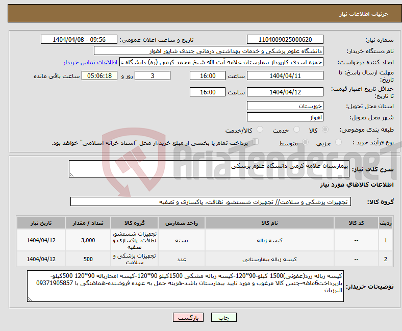Click the تجهیزات پزشکی و سلامت group cell
Screen dimensions: 402x331
[x=134, y=259]
